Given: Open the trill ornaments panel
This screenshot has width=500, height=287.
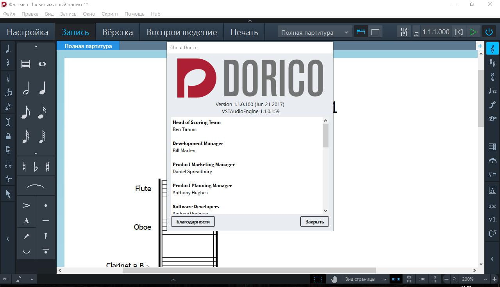Looking at the screenshot, I should (x=493, y=119).
